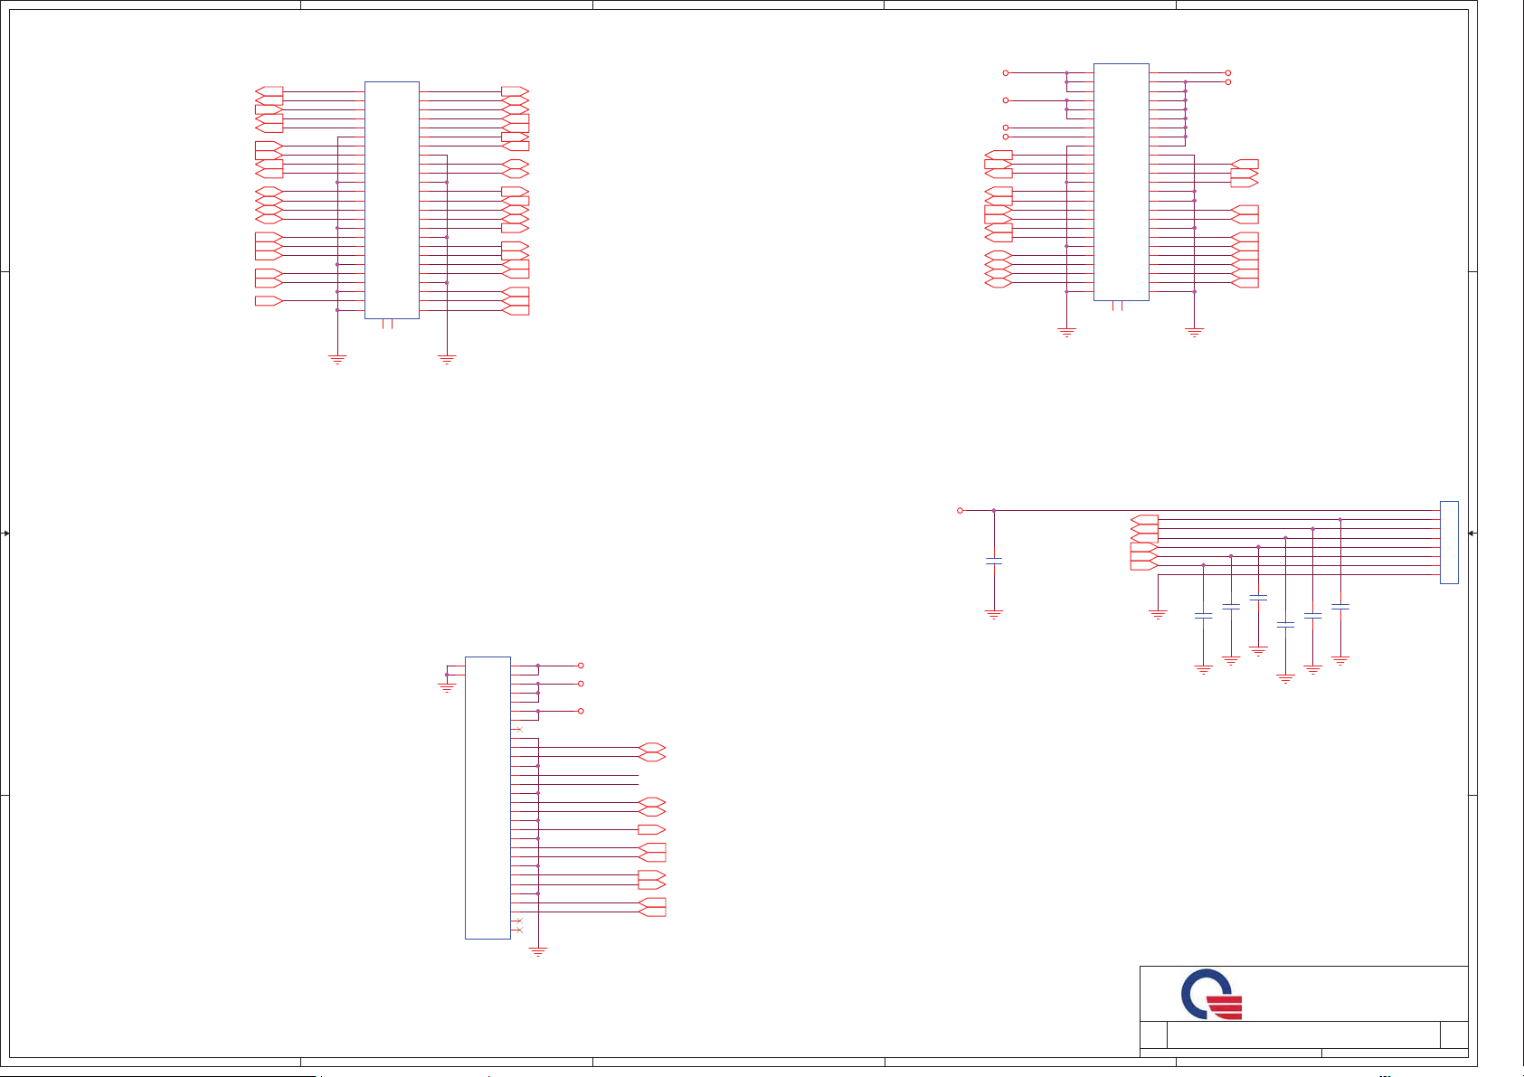The height and width of the screenshot is (1077, 1524).
Task: Click the power terminal circle starting the long rail
Action: [961, 510]
